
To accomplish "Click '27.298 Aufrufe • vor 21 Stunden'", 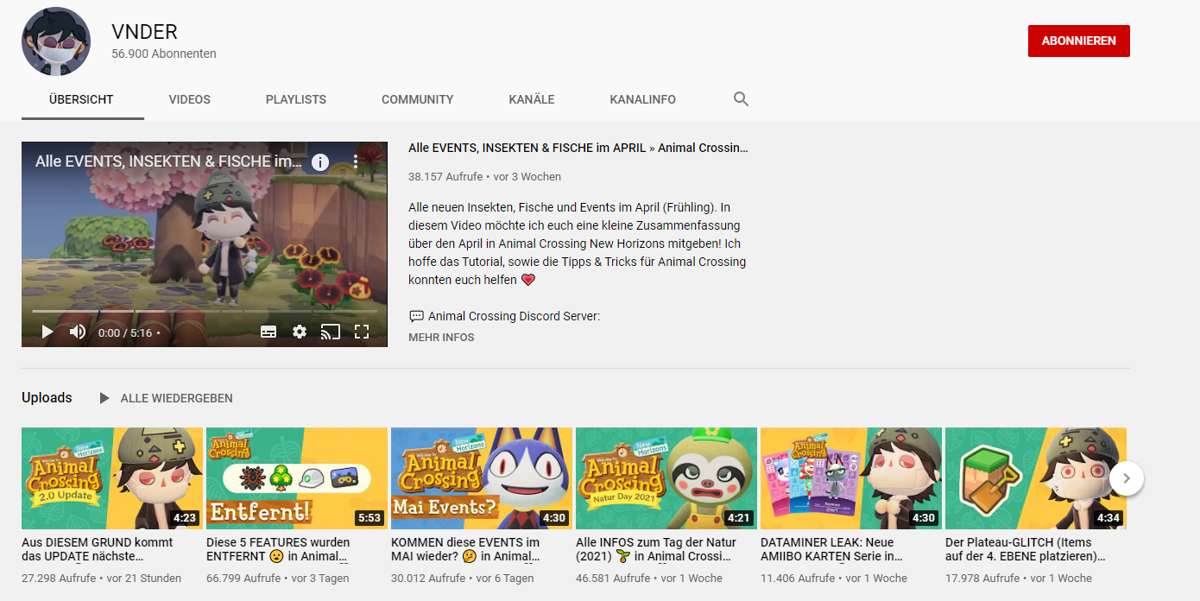I will pos(102,579).
